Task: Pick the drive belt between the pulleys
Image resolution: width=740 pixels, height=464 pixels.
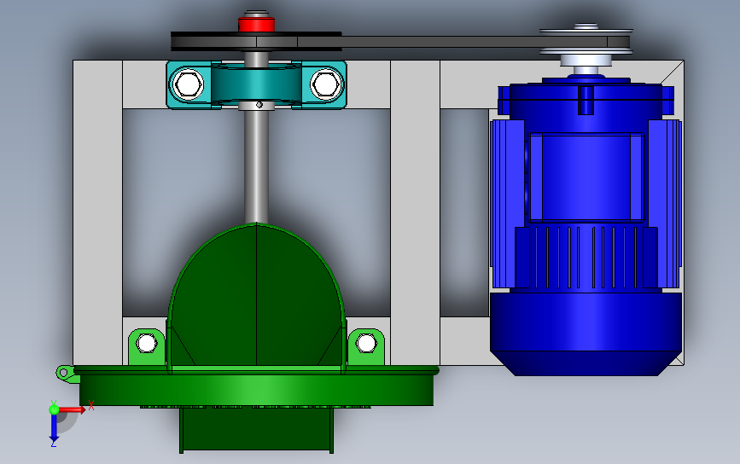Action: [439, 42]
